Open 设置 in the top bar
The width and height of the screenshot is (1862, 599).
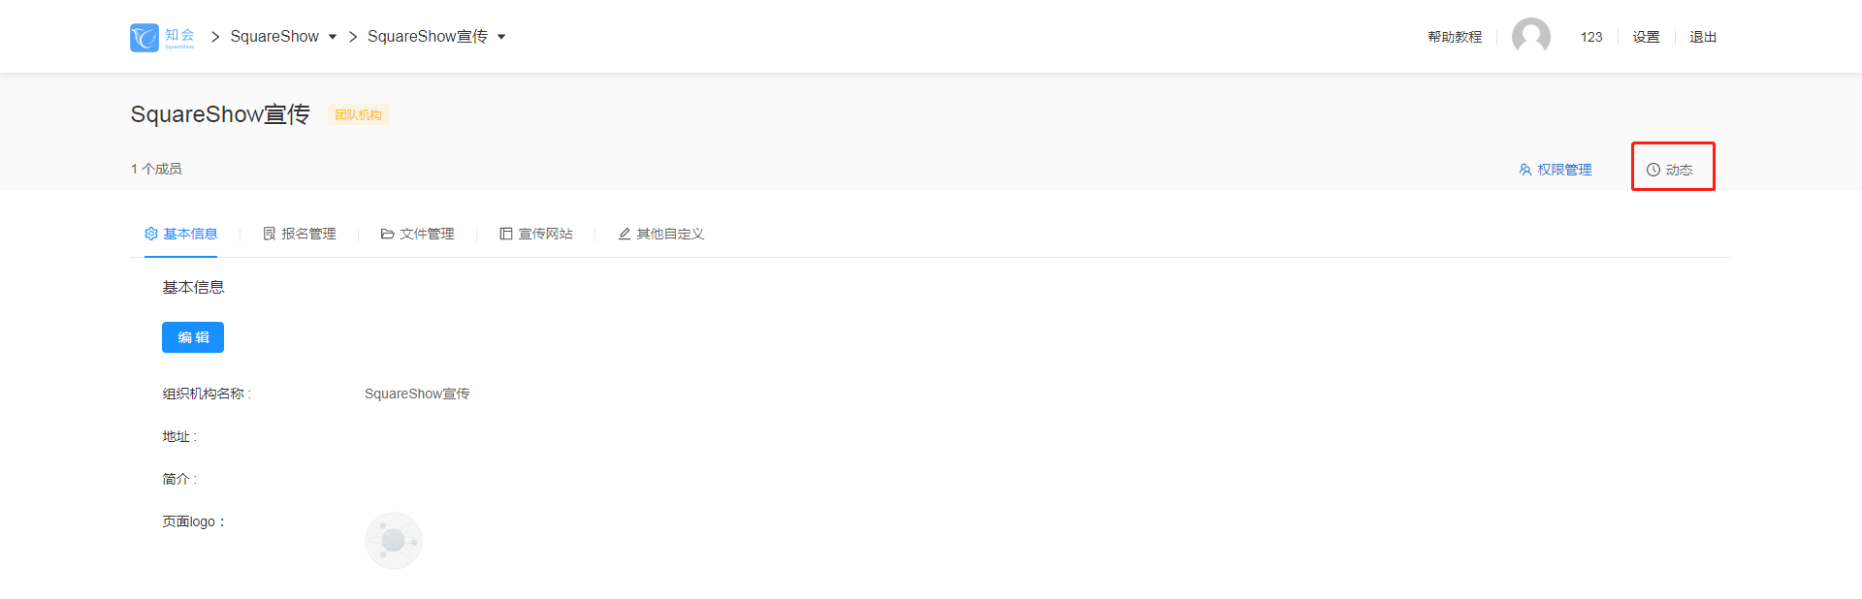[1646, 37]
